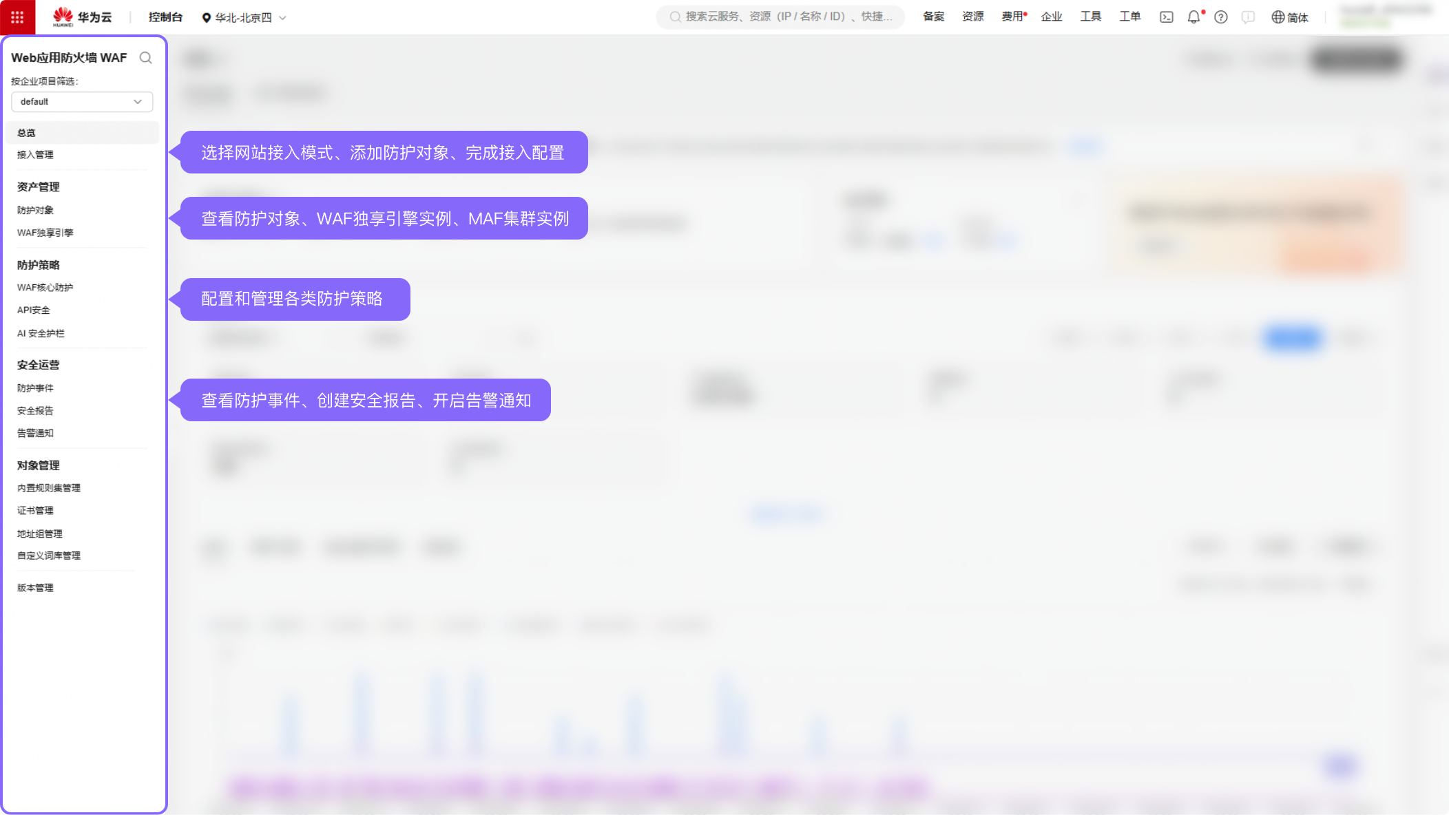Open the help question mark icon
1449x815 pixels.
1221,17
